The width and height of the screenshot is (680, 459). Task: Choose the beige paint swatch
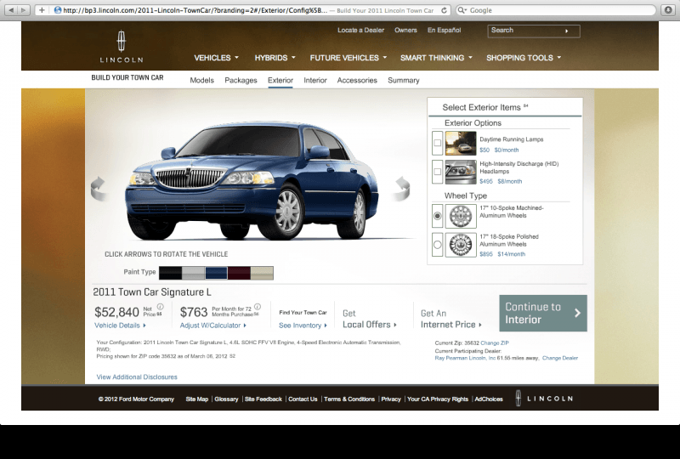(262, 273)
